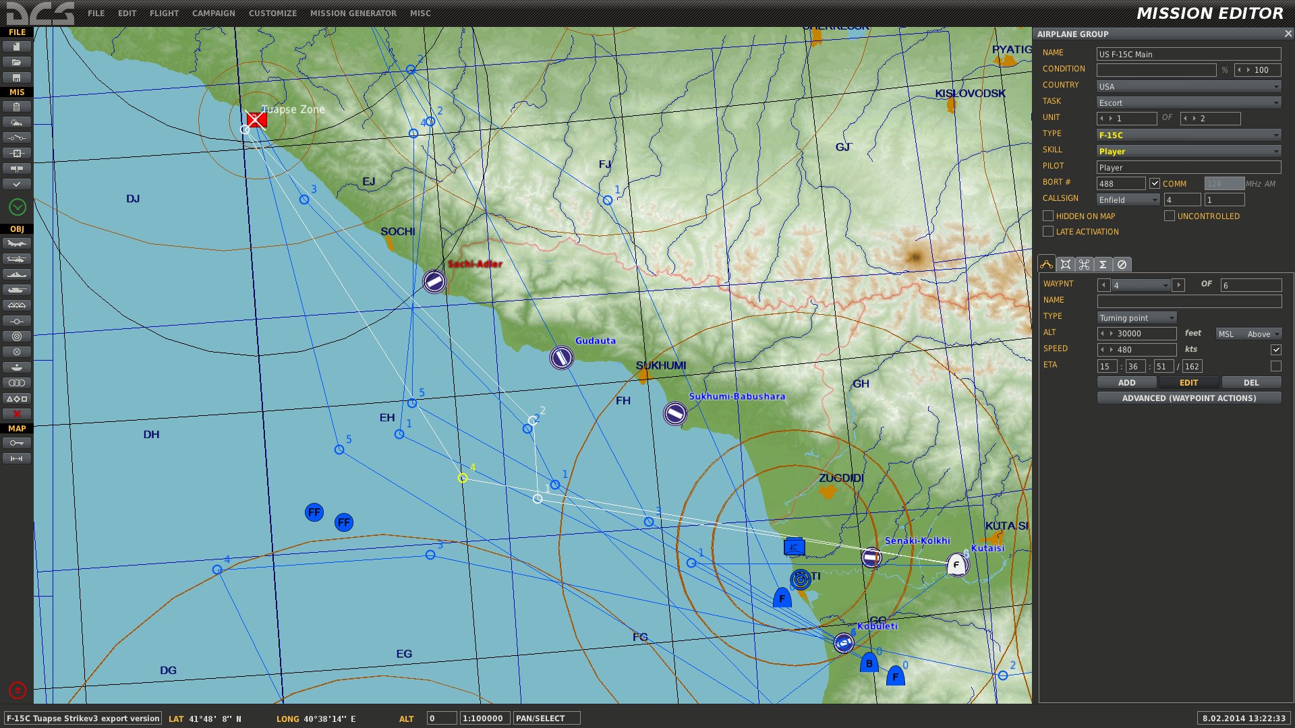Viewport: 1295px width, 728px height.
Task: Select the ship group placement tool
Action: 17,274
